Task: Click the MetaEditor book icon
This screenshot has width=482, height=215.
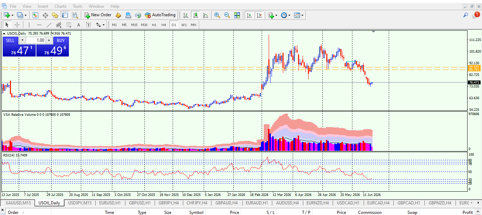Action: [x=118, y=15]
